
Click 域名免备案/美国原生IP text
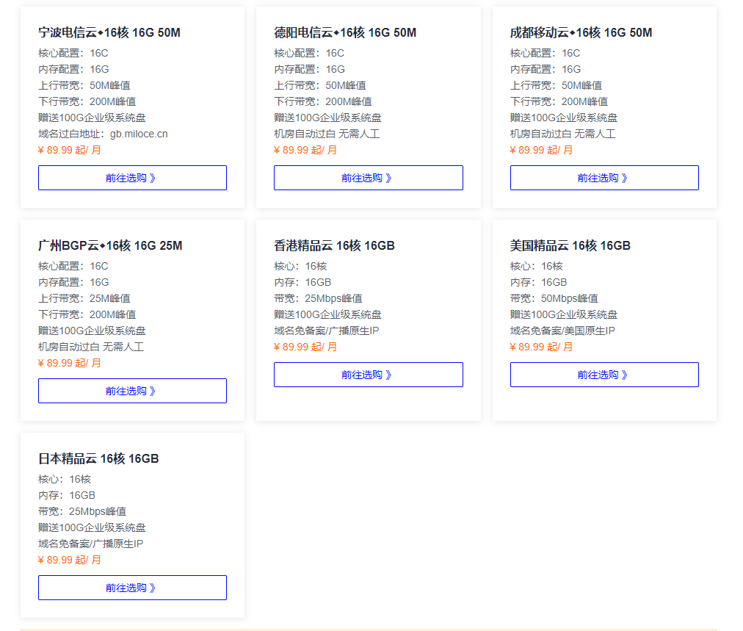[562, 331]
